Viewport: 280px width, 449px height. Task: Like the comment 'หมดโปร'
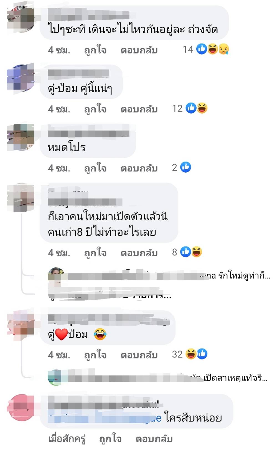click(95, 168)
